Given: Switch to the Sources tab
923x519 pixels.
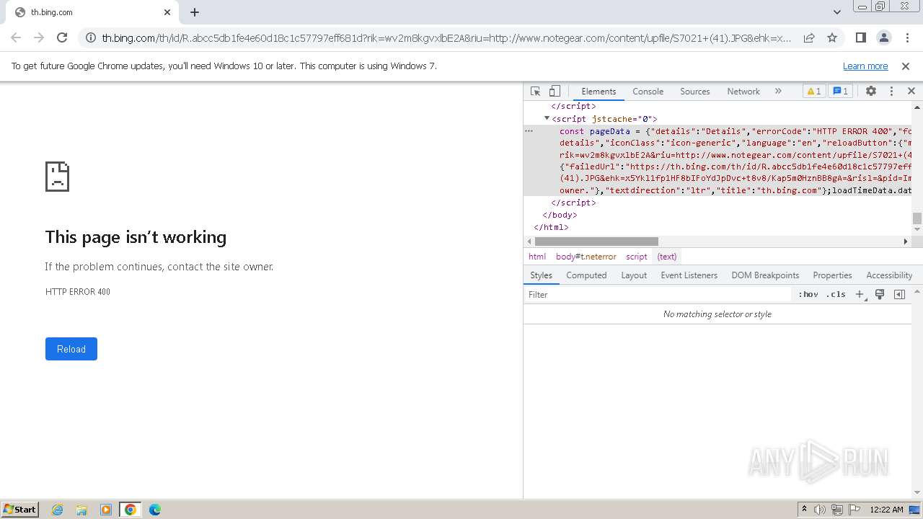Looking at the screenshot, I should coord(695,92).
